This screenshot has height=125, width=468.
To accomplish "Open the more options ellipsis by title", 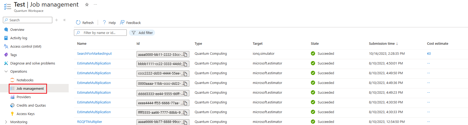I will pyautogui.click(x=95, y=5).
